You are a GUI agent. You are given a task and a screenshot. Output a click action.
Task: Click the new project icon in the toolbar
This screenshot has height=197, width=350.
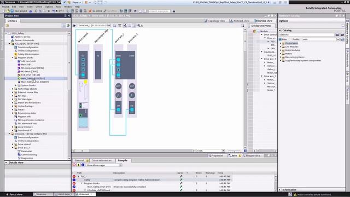pos(4,11)
